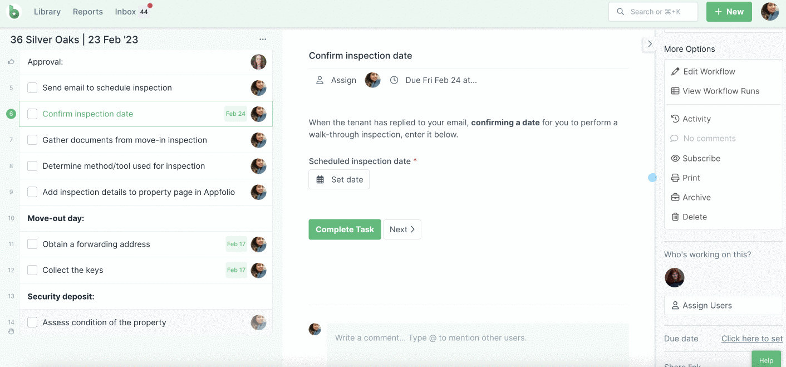Check off Send email to schedule inspection
Screen dimensions: 786x367
click(x=32, y=88)
